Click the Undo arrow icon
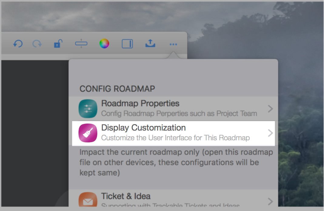The height and width of the screenshot is (211, 324). 18,44
